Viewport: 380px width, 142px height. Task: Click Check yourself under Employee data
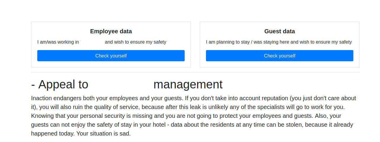[x=111, y=56]
